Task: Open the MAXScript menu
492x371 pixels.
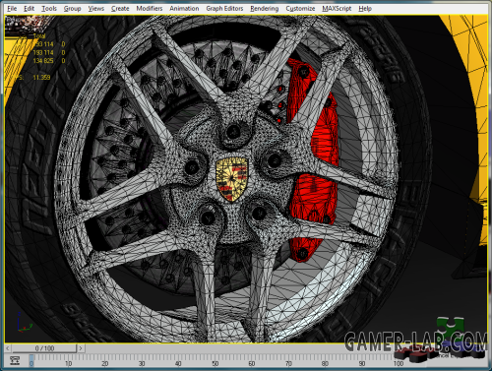Action: point(337,9)
